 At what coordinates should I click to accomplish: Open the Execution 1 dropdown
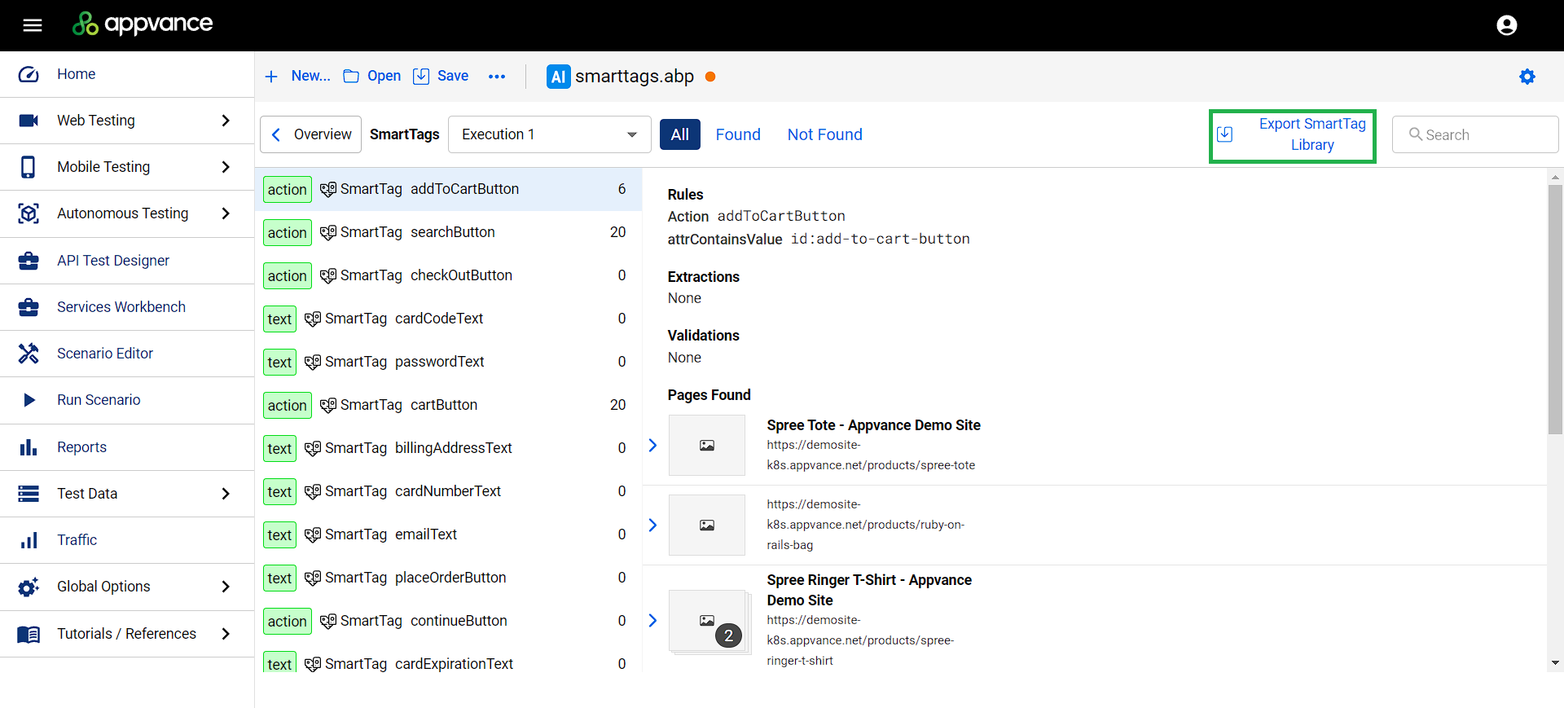550,134
